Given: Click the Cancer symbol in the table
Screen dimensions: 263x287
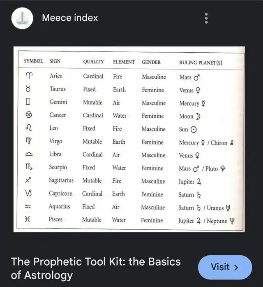Looking at the screenshot, I should point(29,114).
